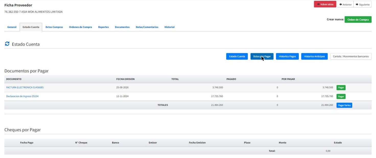Click the Volver atras button
This screenshot has height=158, width=376.
click(325, 4)
